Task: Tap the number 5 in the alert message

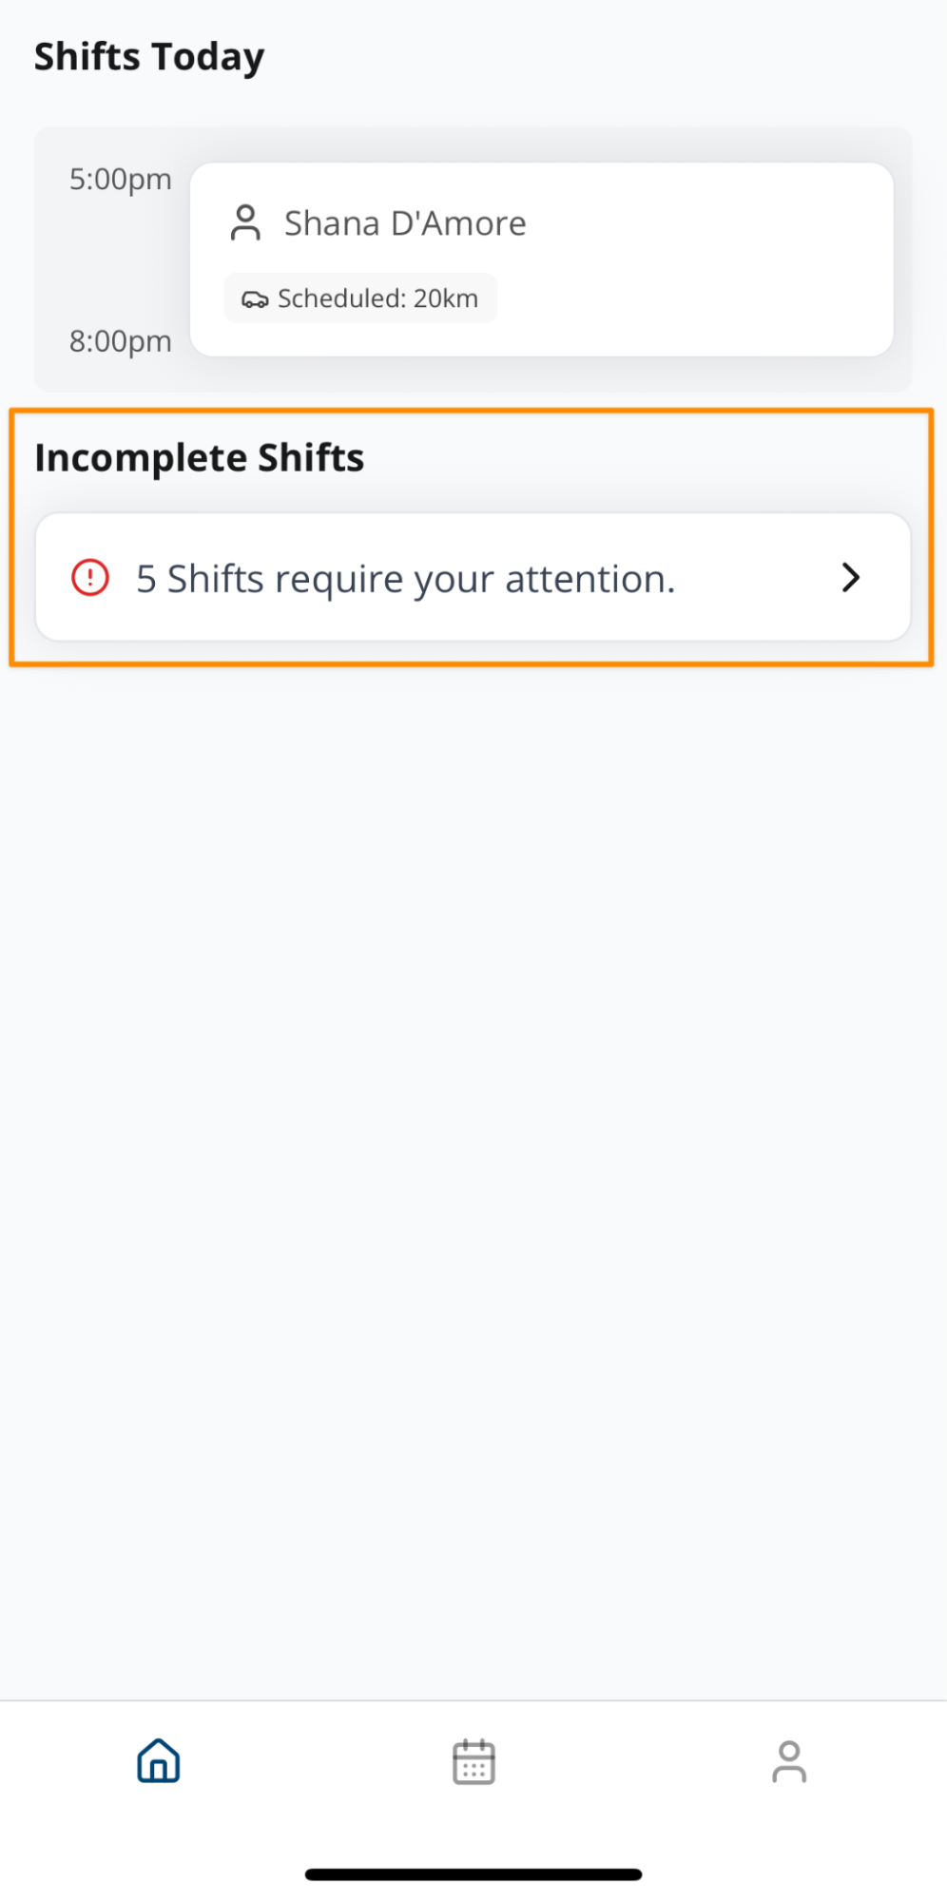Action: point(145,579)
